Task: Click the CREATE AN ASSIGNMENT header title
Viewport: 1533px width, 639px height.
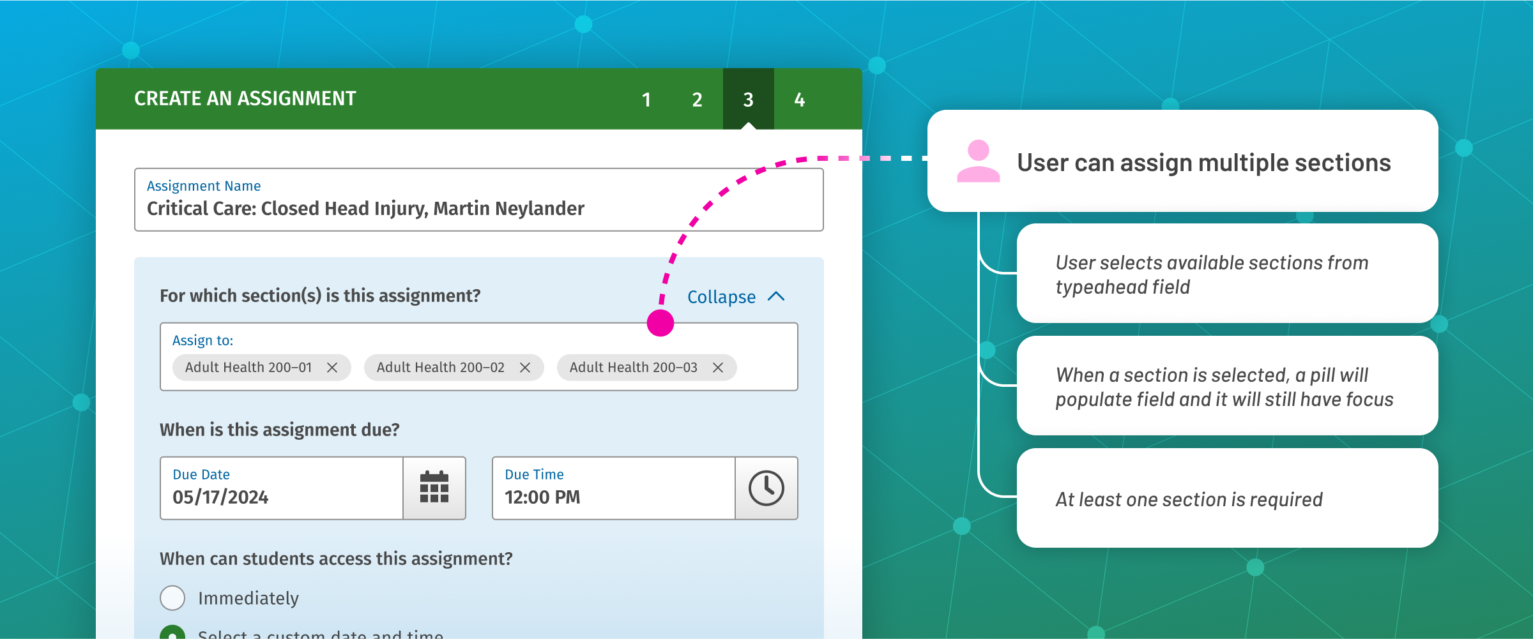Action: (x=245, y=99)
